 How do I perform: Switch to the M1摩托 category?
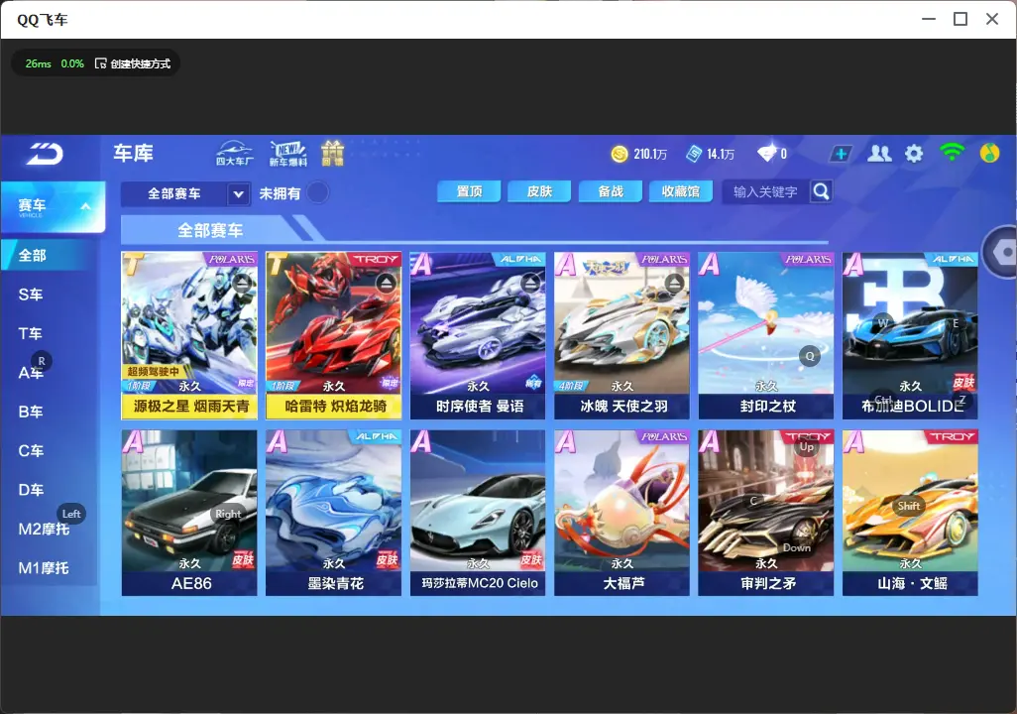[44, 568]
